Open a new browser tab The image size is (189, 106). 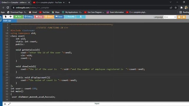pyautogui.click(x=69, y=2)
